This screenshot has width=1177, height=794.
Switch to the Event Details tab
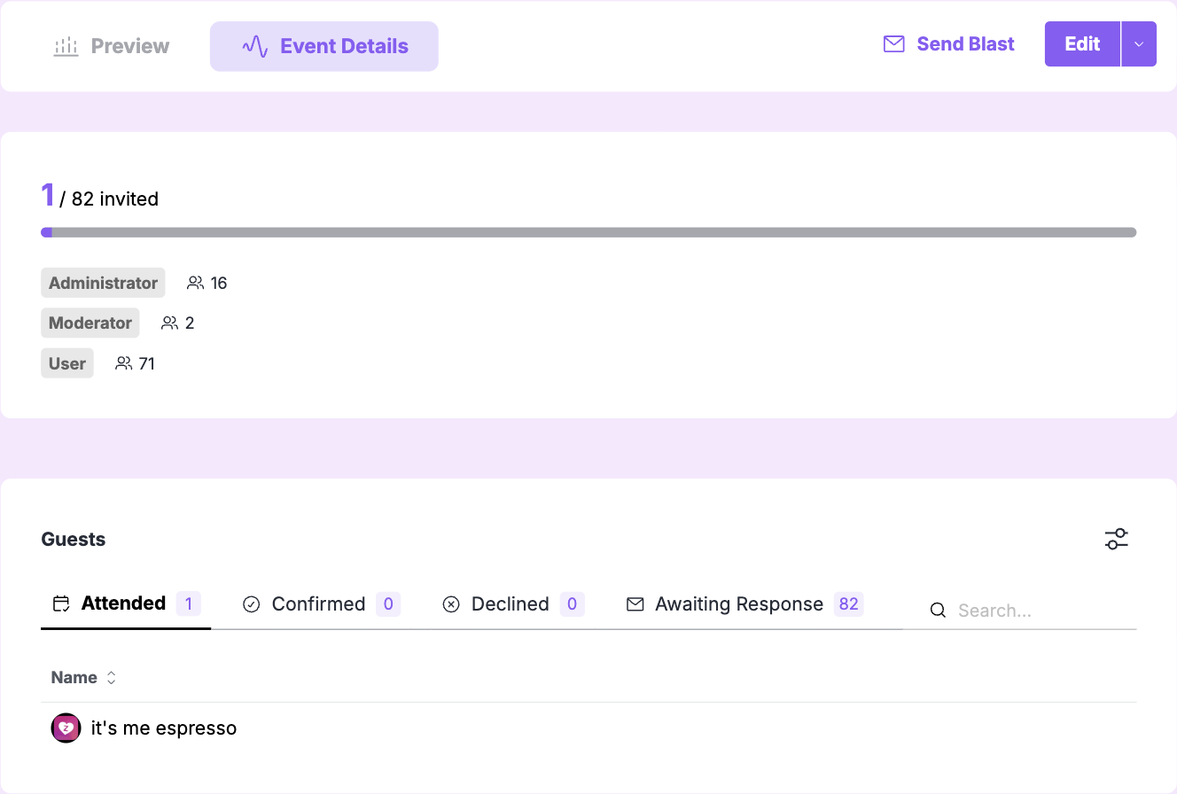pos(324,46)
